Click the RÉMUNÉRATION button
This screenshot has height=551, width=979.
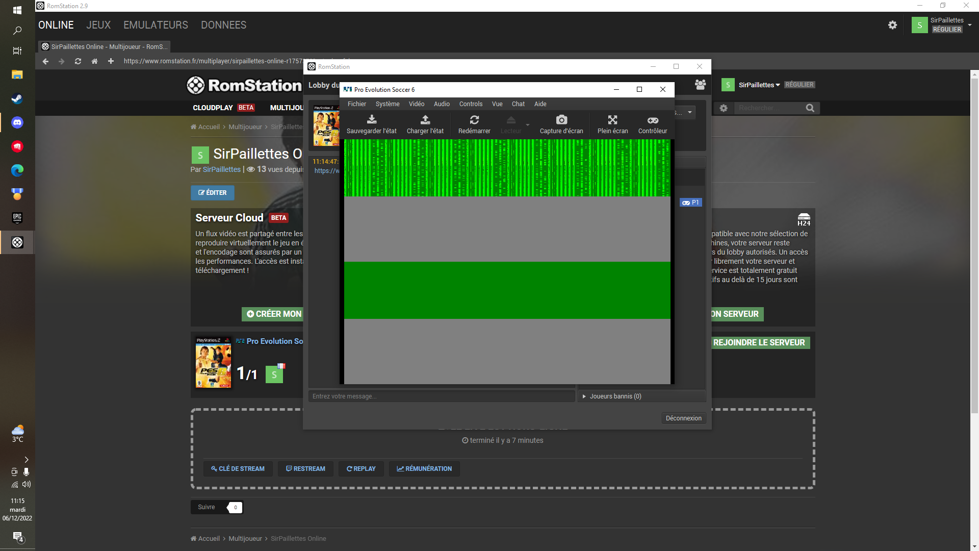pos(424,469)
